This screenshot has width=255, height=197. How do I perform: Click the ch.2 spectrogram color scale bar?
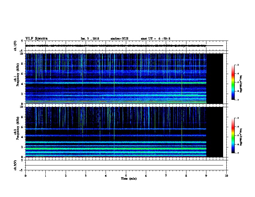(x=233, y=136)
